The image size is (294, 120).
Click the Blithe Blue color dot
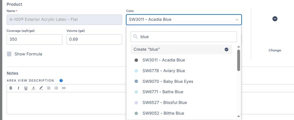[136, 113]
